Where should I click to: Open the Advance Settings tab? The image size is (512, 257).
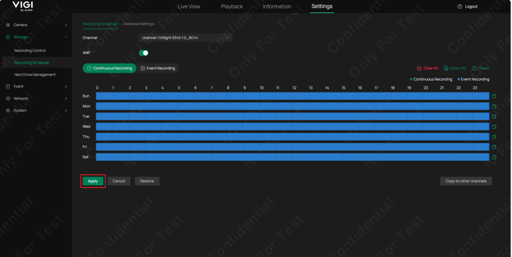coord(139,24)
